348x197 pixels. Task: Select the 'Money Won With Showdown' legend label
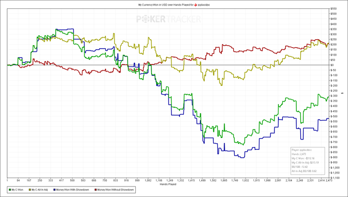(73, 190)
